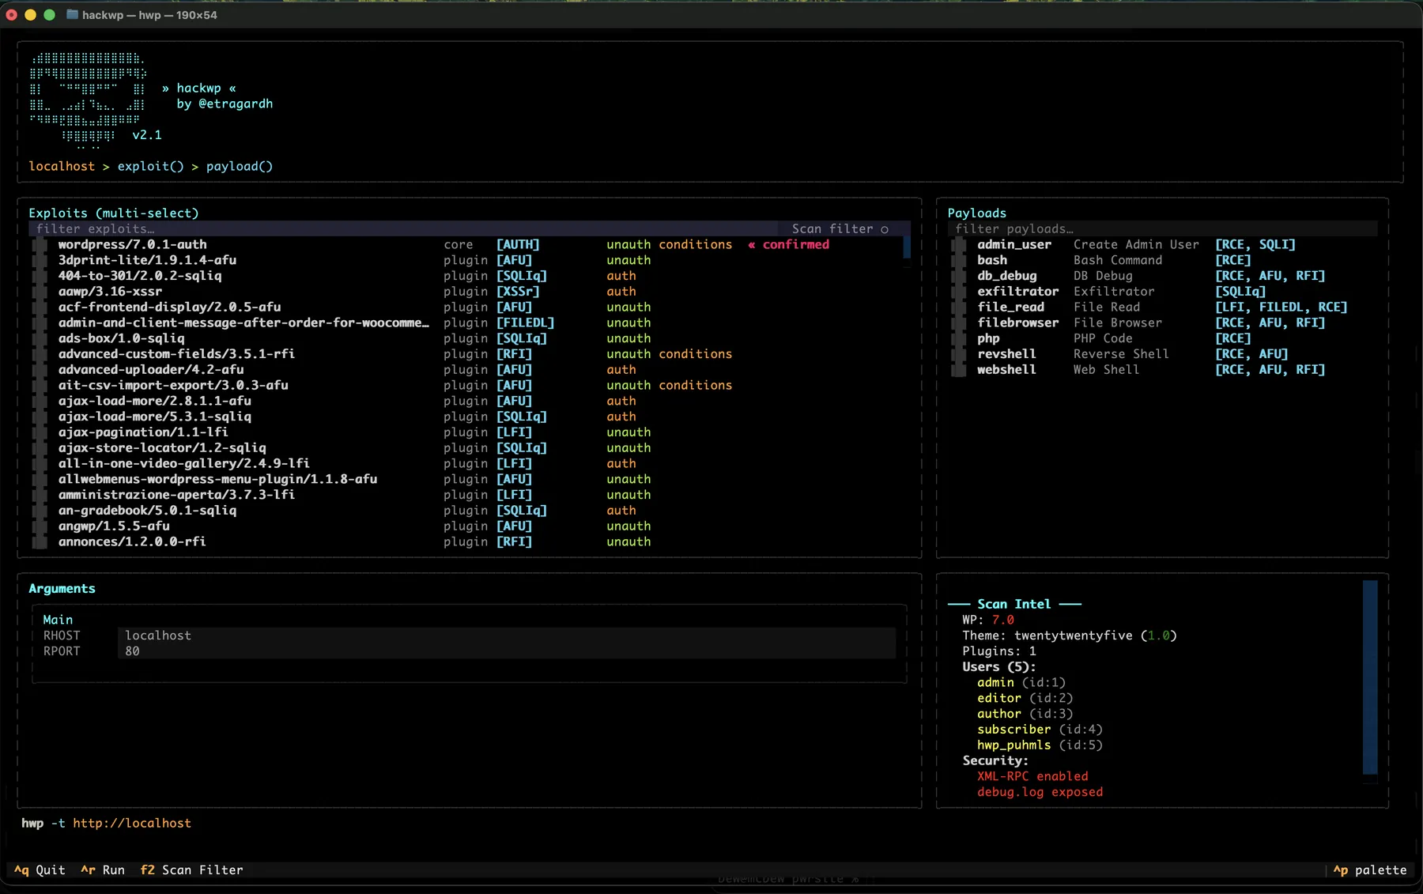The image size is (1423, 894).
Task: Click Quit in the footer
Action: click(40, 870)
